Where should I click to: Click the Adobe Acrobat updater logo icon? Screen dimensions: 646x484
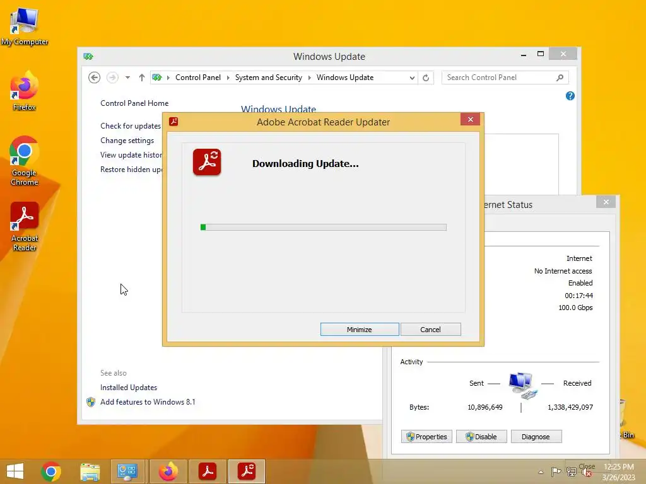tap(207, 162)
